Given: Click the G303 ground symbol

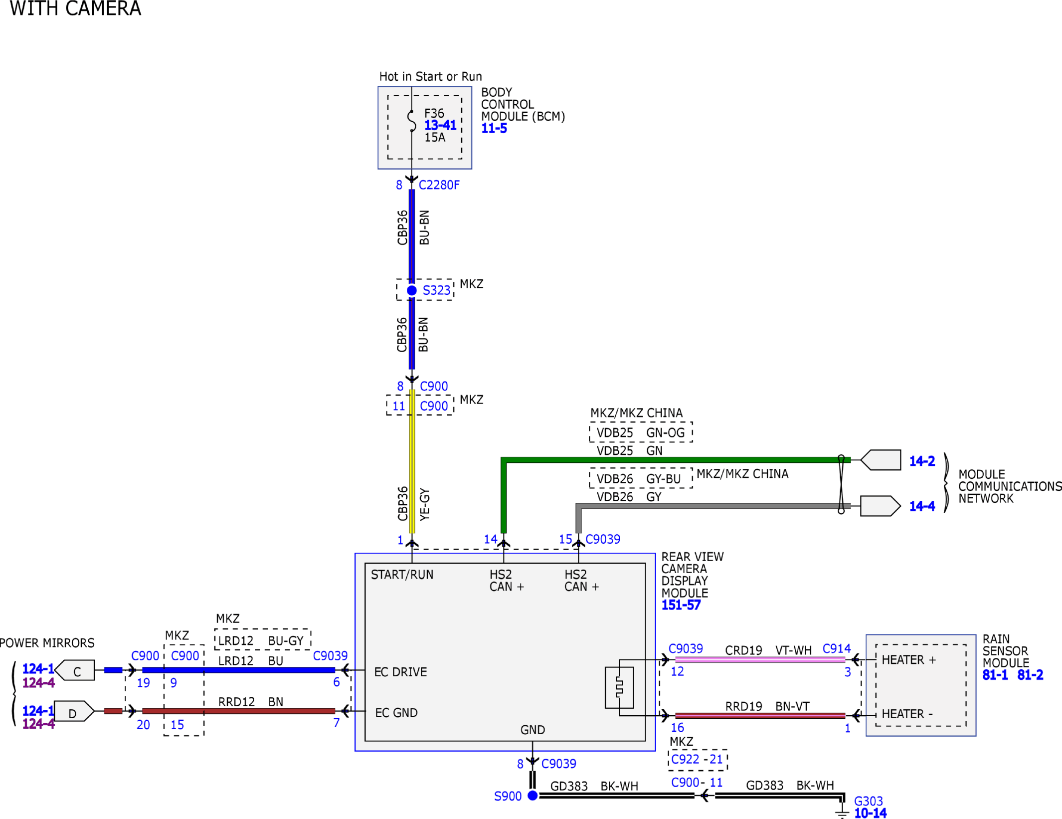Looking at the screenshot, I should click(x=842, y=811).
